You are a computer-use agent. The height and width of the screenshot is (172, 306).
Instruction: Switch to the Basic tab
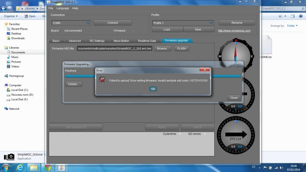click(x=56, y=41)
